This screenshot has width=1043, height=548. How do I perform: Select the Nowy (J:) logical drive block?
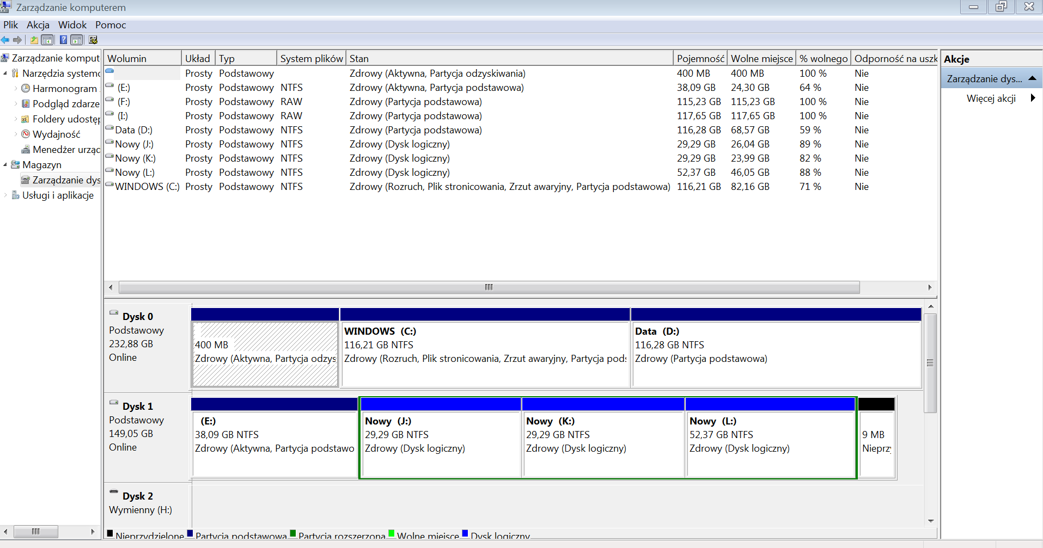point(441,438)
